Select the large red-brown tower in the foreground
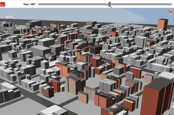 coord(157,97)
